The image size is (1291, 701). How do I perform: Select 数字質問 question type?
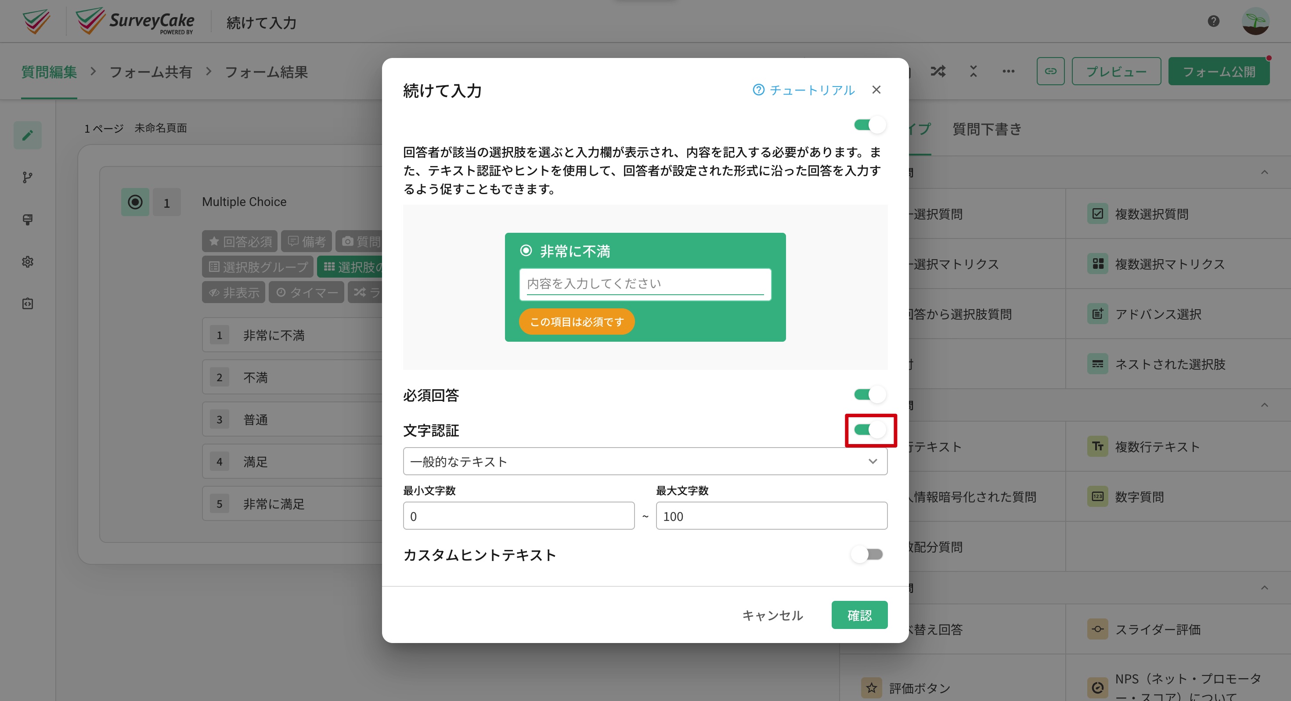tap(1178, 496)
